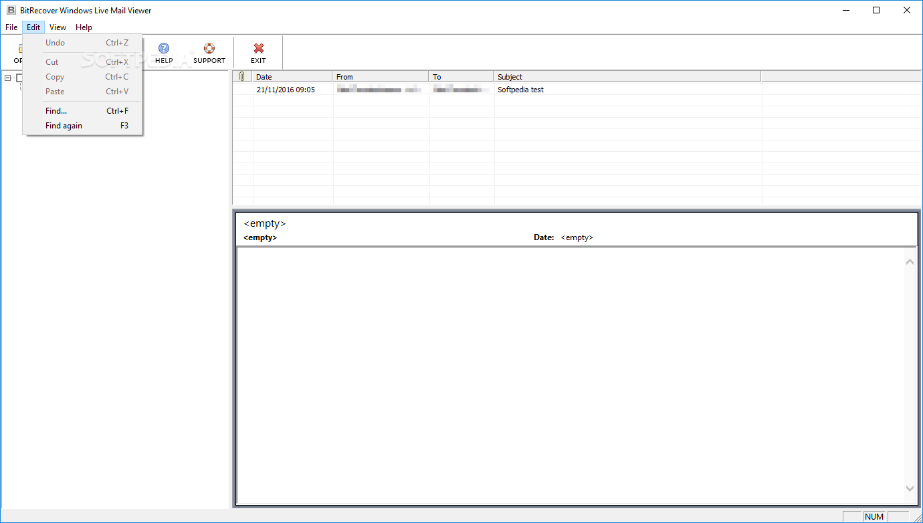Click the BitRecover app icon in title bar

(11, 10)
